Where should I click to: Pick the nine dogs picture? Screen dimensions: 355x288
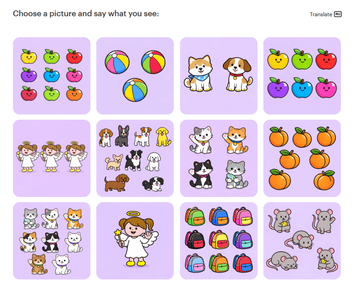(x=135, y=158)
